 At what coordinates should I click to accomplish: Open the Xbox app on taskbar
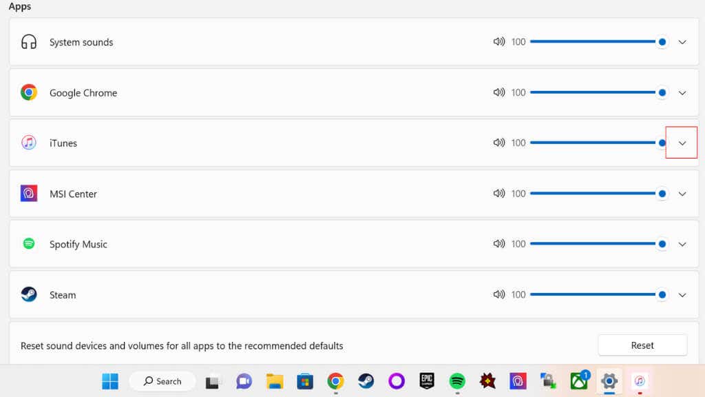[579, 380]
